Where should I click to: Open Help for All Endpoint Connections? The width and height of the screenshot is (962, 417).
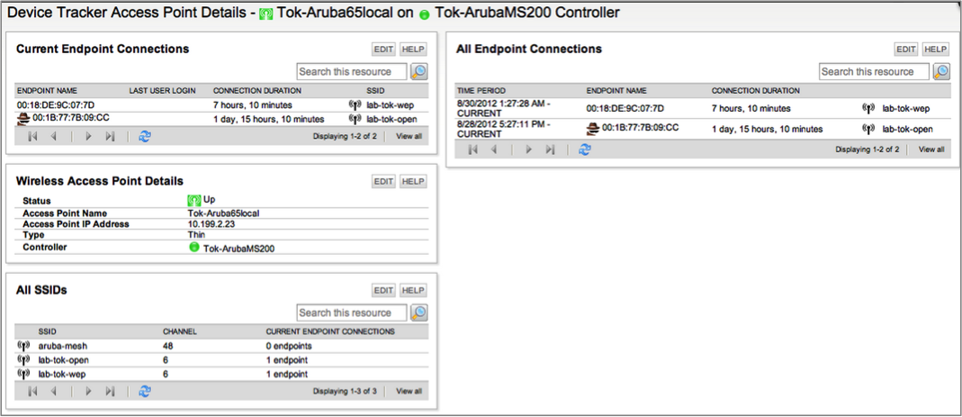[935, 50]
